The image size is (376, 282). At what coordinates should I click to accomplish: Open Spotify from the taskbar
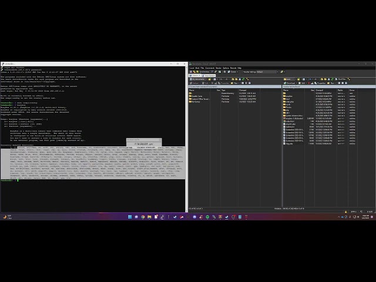click(207, 217)
